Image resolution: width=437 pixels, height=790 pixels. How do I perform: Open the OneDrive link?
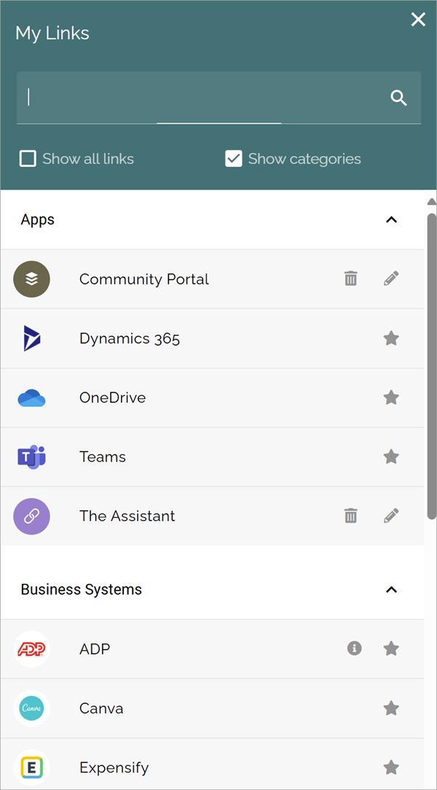coord(112,398)
